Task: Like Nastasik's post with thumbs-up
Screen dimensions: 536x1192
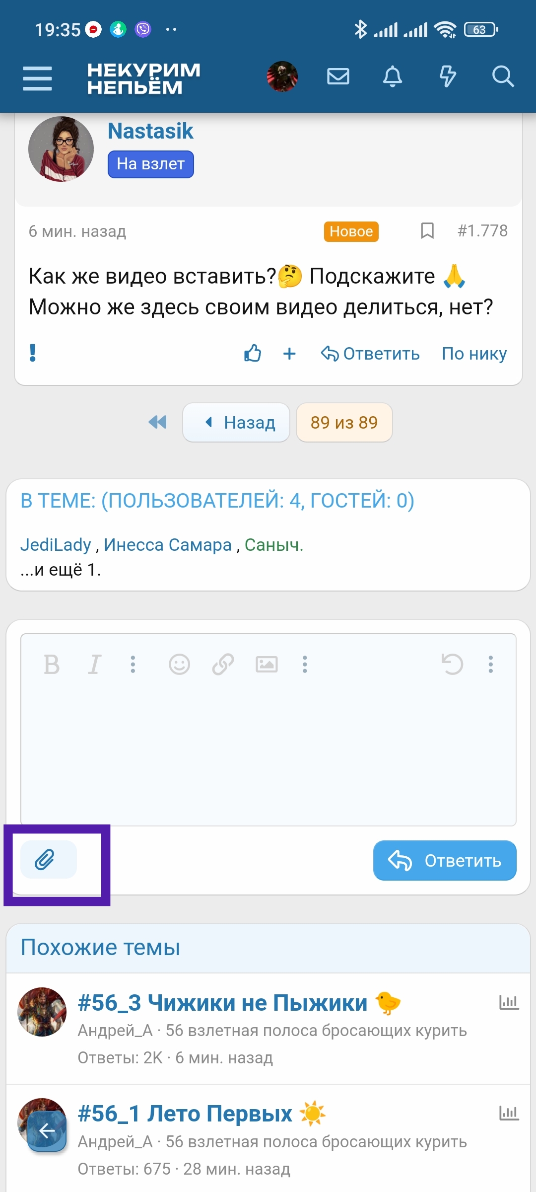Action: [253, 353]
